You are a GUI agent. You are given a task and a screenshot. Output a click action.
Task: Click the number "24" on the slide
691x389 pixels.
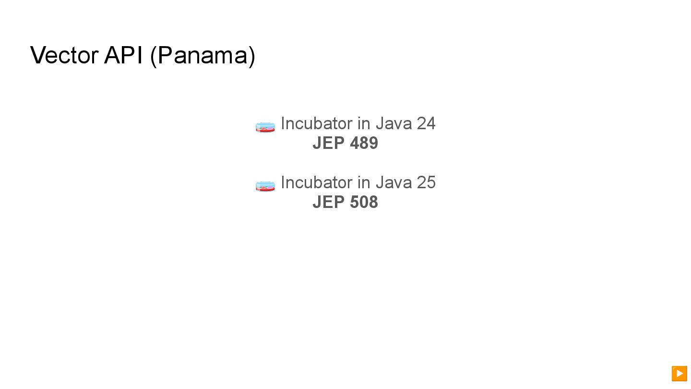[426, 123]
